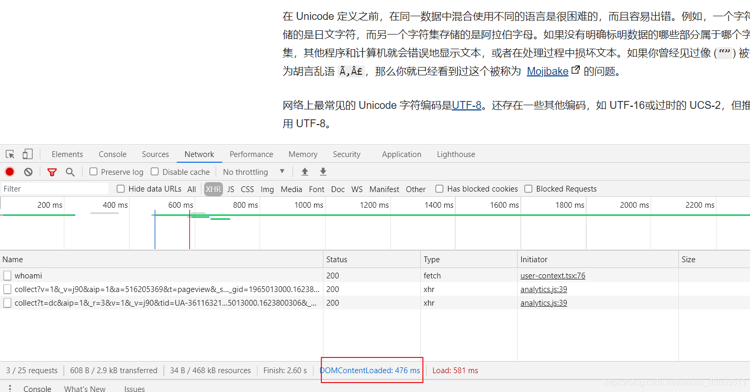Filter requests by Font type
The image size is (750, 392).
coord(317,189)
